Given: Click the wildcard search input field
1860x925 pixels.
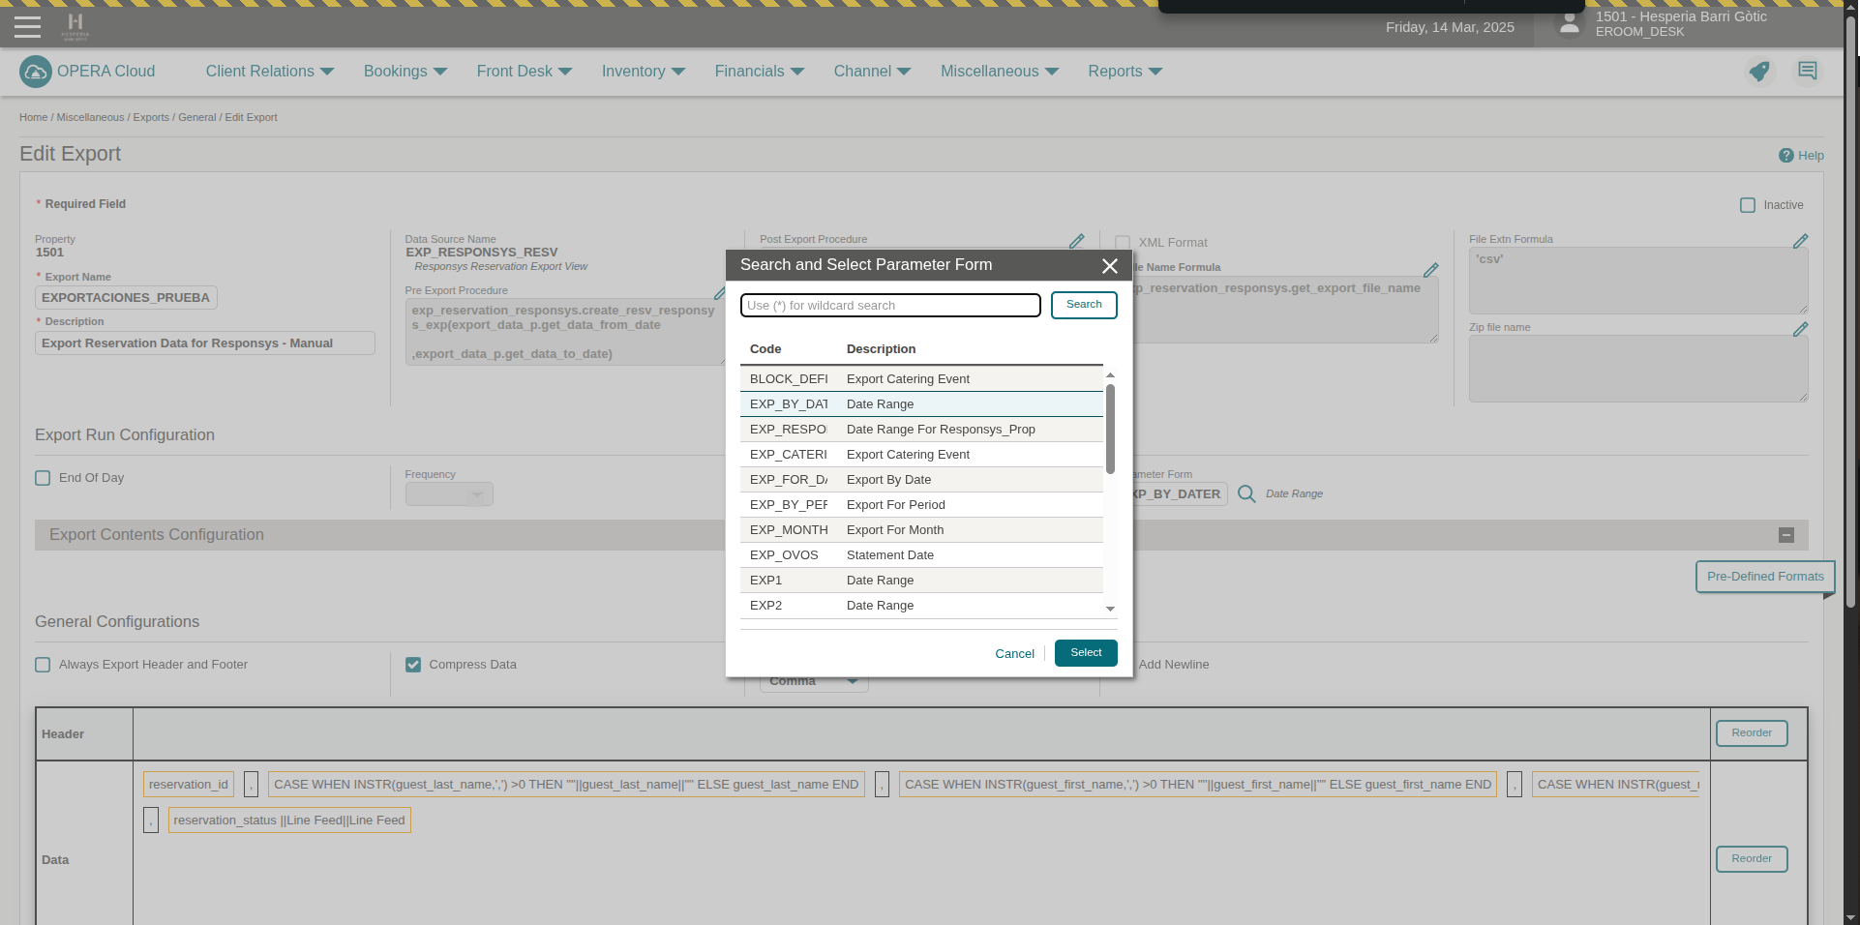Looking at the screenshot, I should click(x=889, y=306).
